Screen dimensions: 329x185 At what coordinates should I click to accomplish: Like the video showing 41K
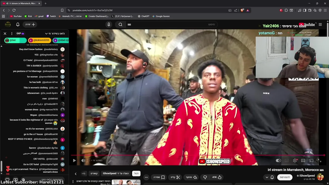click(x=217, y=177)
